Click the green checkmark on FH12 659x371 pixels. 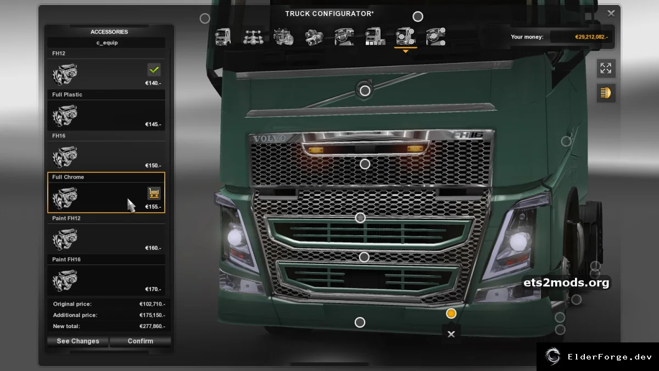click(x=154, y=70)
